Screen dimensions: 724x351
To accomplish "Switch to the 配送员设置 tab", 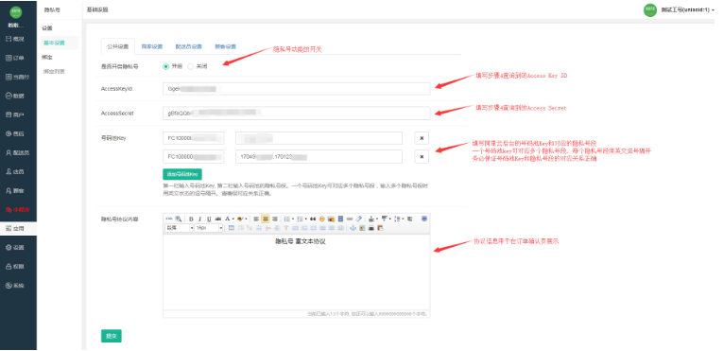I will [188, 46].
